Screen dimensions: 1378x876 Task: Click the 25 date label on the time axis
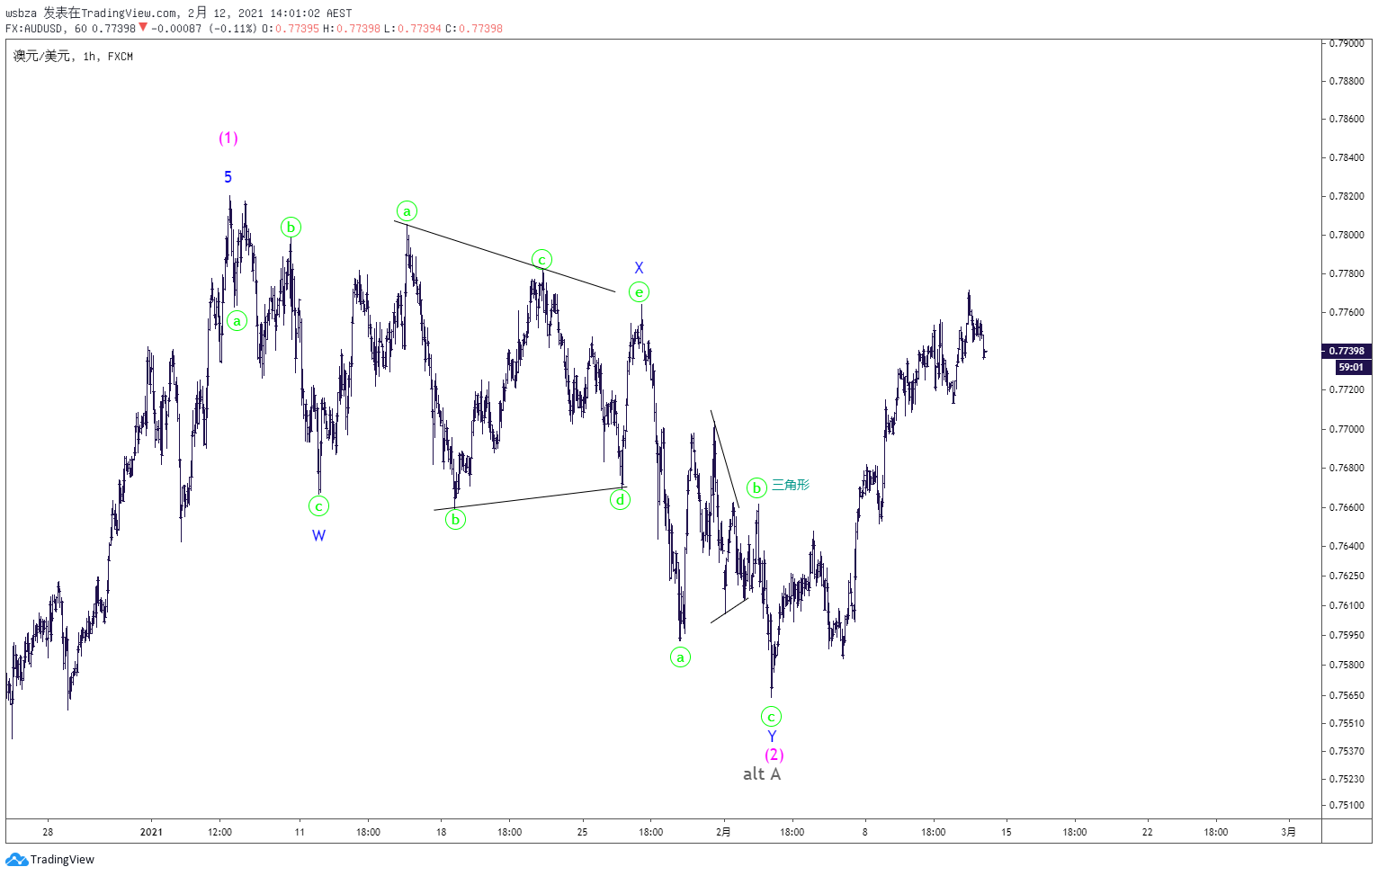(582, 832)
